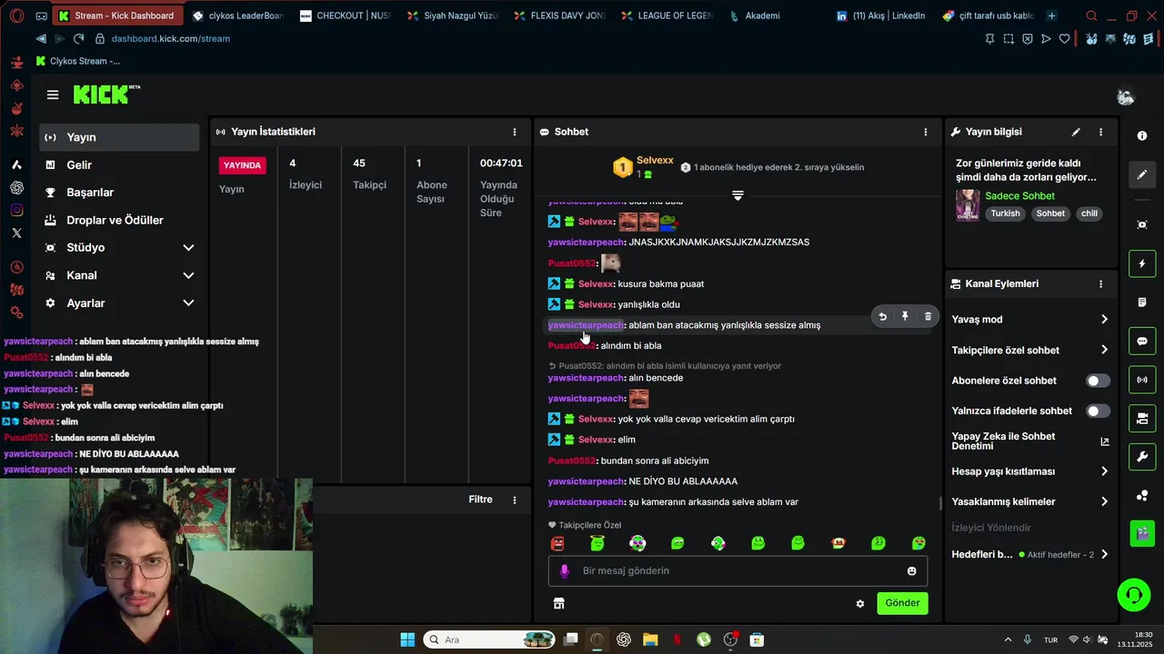Select Yayın in left navigation
This screenshot has height=654, width=1164.
120,137
